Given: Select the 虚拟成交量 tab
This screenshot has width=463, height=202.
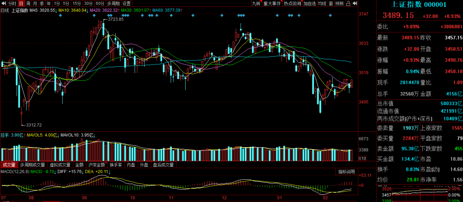Looking at the screenshot, I should tap(60, 165).
